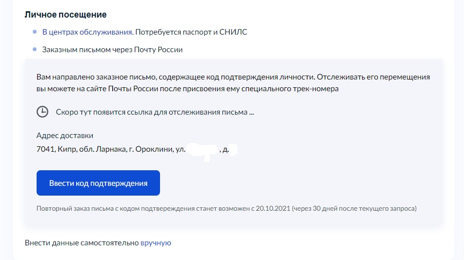Click the "Потребуется паспорт и СНИЛС" text
The height and width of the screenshot is (260, 464).
(x=191, y=32)
